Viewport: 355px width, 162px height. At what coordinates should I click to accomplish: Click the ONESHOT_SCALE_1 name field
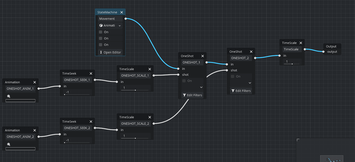click(135, 76)
